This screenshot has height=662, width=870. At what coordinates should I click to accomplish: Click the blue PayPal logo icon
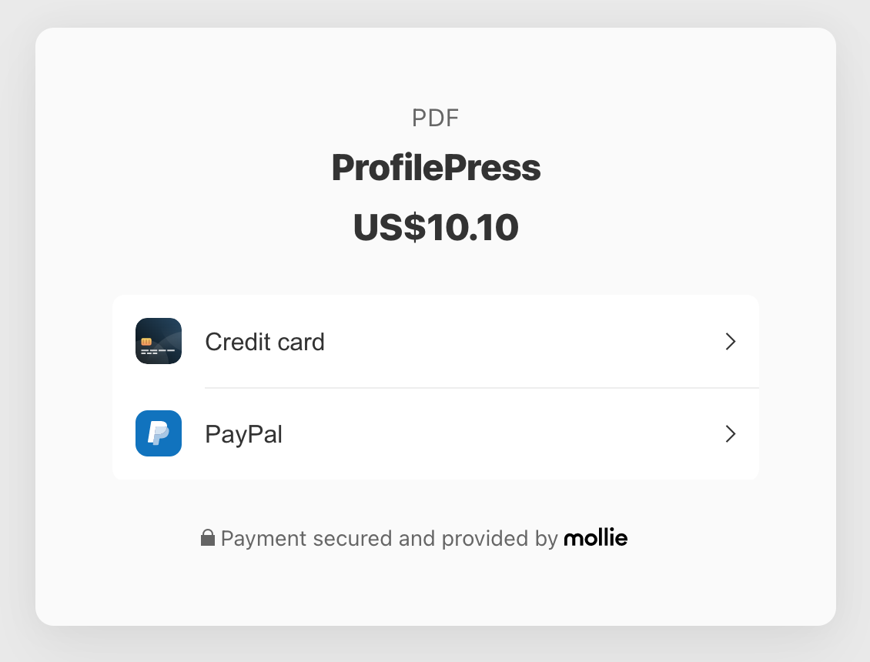tap(158, 433)
